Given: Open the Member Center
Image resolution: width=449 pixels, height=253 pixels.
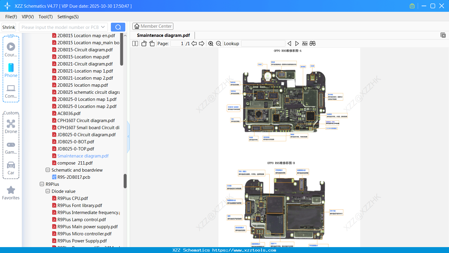Looking at the screenshot, I should (153, 26).
